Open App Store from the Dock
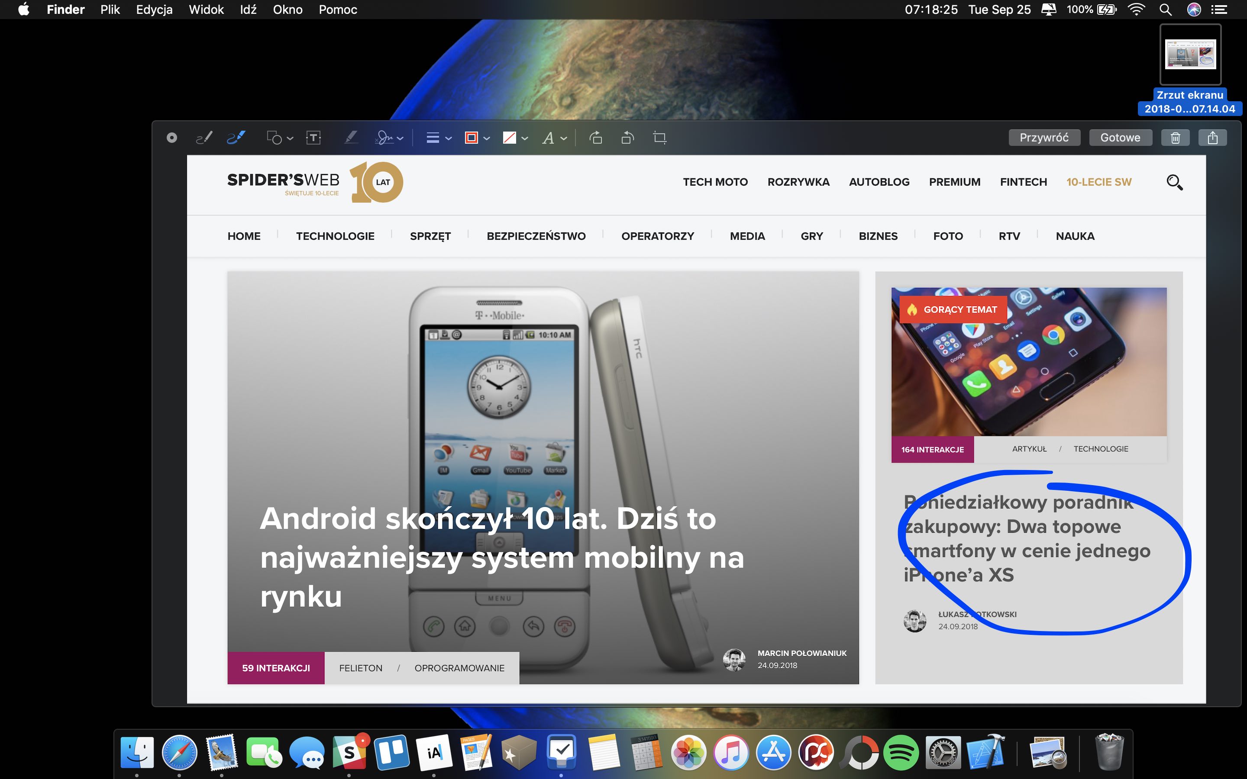This screenshot has height=779, width=1247. point(773,752)
